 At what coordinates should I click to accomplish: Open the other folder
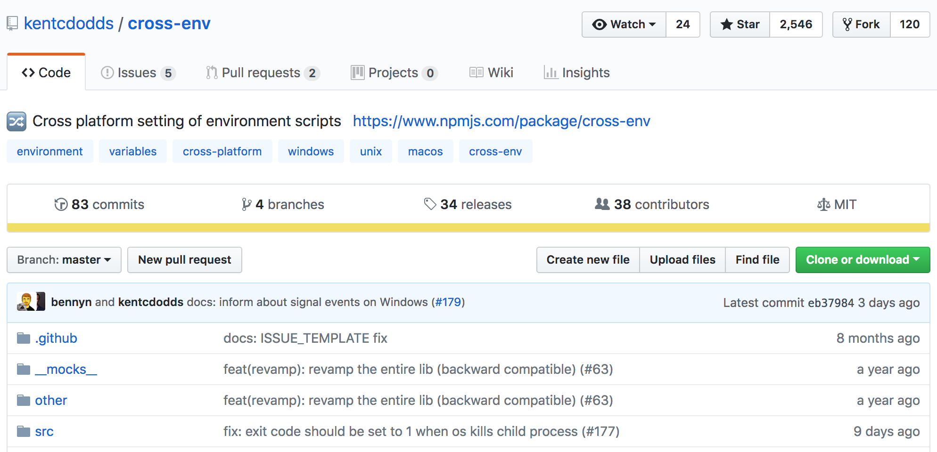click(x=51, y=400)
